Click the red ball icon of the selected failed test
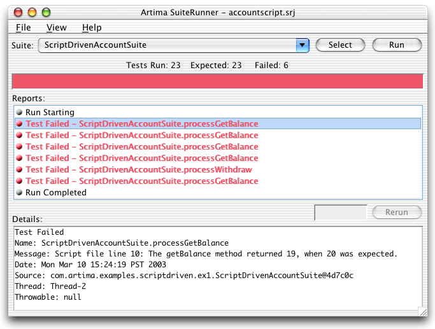 point(19,123)
